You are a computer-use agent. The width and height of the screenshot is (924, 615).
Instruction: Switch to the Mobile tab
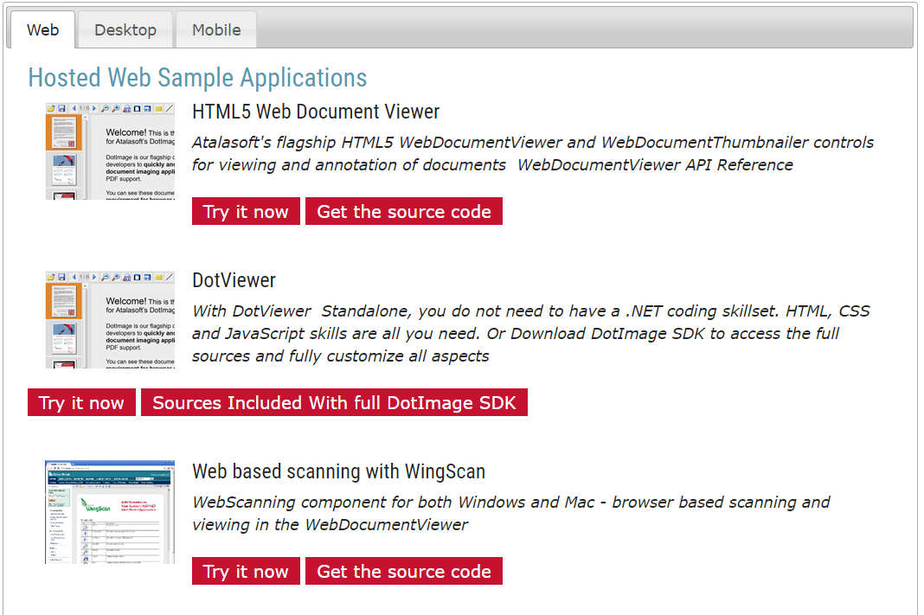tap(215, 29)
